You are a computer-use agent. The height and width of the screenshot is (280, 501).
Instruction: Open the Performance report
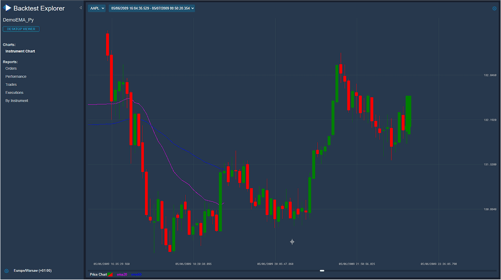click(x=16, y=76)
